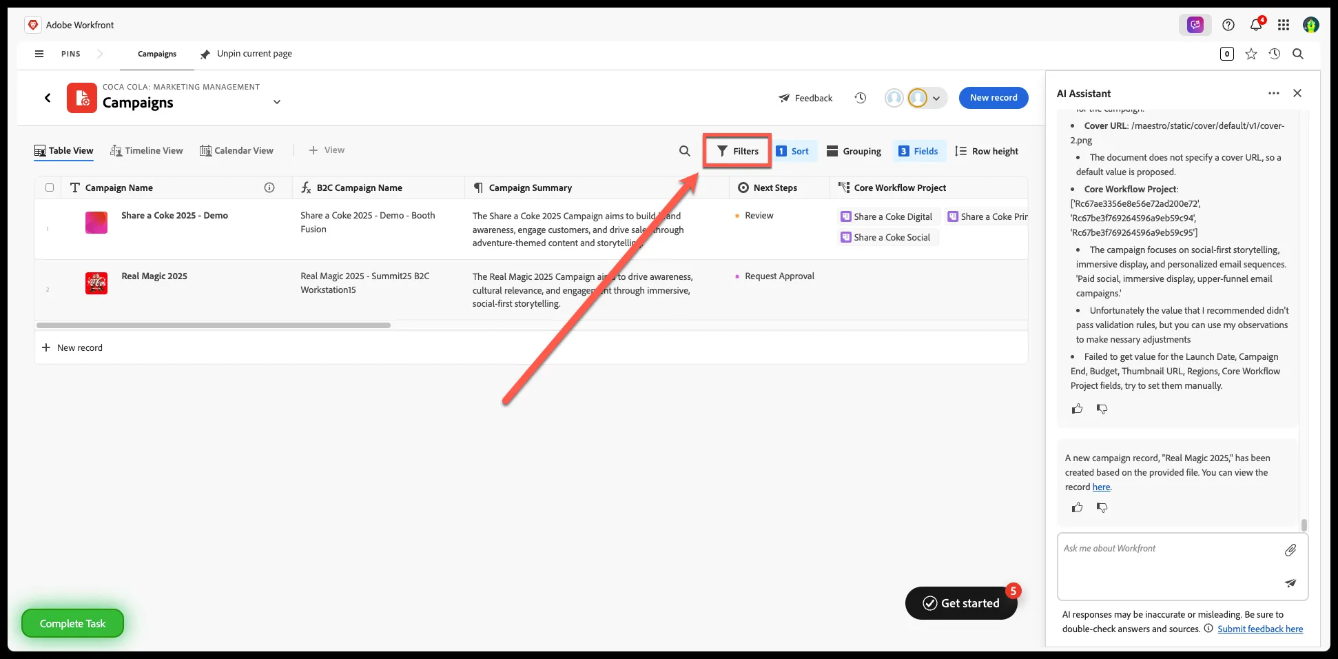Open the record history clock icon near Feedback

(861, 98)
